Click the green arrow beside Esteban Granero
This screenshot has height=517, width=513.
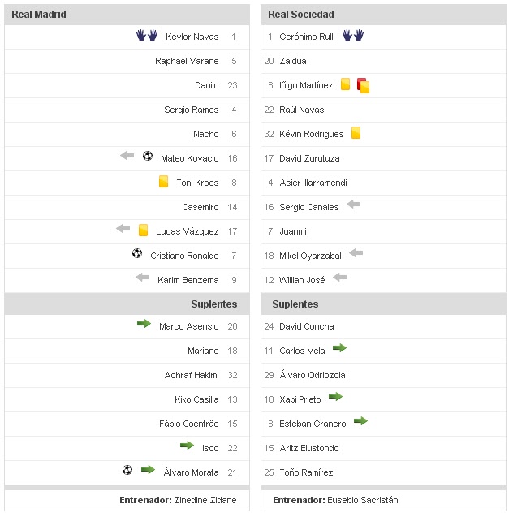360,422
